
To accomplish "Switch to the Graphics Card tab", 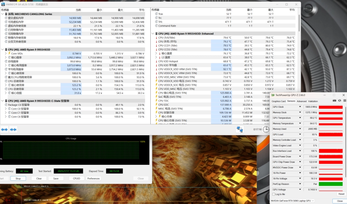I will [279, 101].
